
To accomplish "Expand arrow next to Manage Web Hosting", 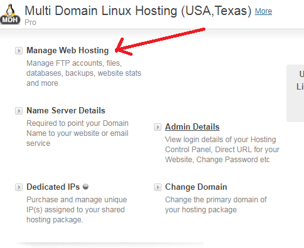I will tap(19, 51).
